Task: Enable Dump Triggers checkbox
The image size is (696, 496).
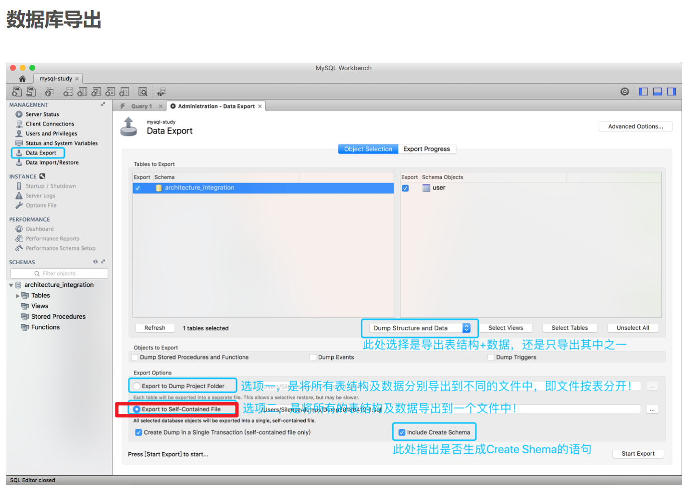Action: click(x=491, y=357)
